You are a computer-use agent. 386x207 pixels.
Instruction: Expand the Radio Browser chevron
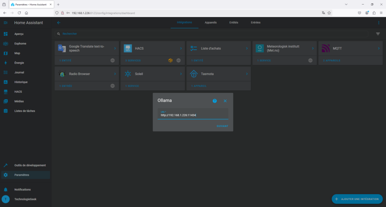coord(115,74)
